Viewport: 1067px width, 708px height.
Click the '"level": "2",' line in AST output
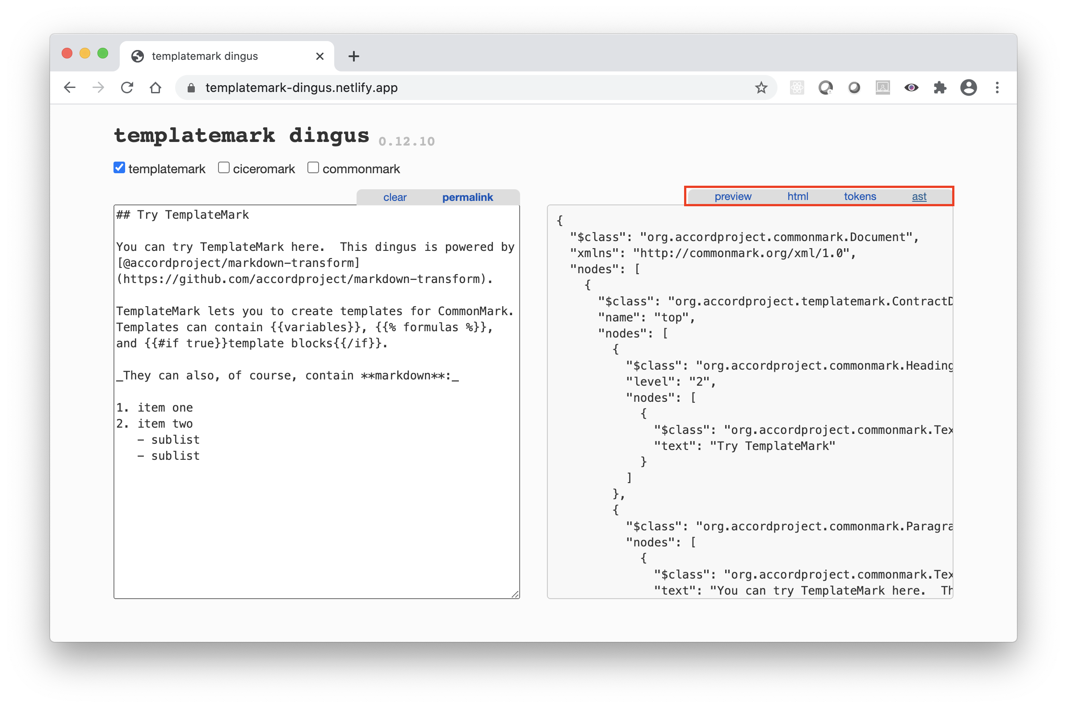point(671,382)
